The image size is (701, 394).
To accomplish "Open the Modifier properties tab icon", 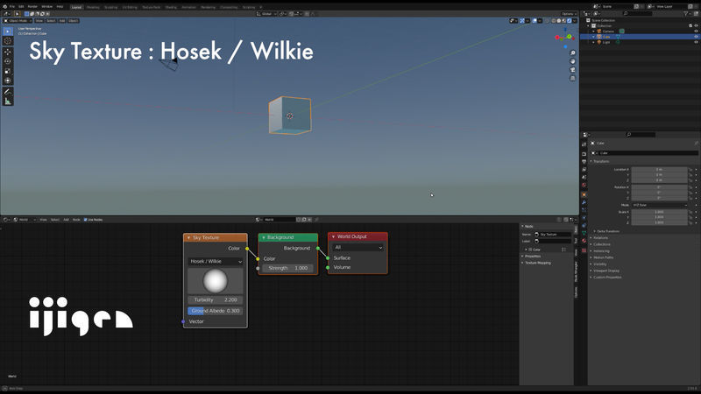I will 584,202.
